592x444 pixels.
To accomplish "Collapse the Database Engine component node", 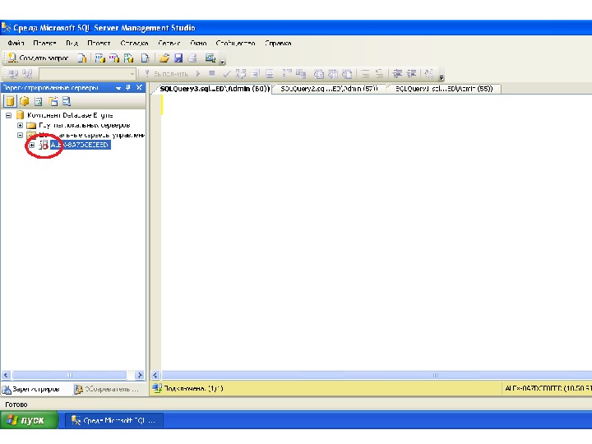I will [9, 116].
